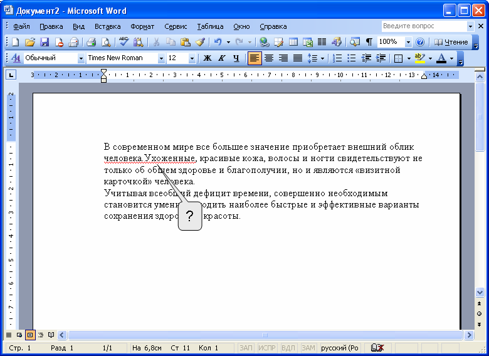Click the Numbered list icon
489x356 pixels.
coord(337,58)
